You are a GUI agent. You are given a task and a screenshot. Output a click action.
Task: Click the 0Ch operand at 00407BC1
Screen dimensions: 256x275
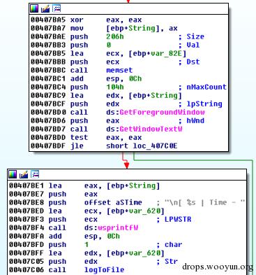[x=135, y=78]
